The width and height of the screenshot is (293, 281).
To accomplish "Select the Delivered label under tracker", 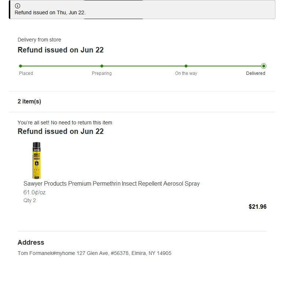I will (256, 73).
